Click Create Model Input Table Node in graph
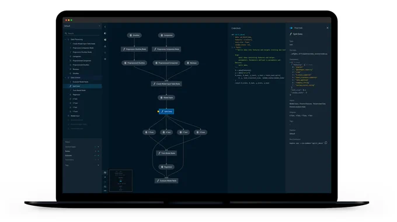The width and height of the screenshot is (397, 222). coord(166,84)
